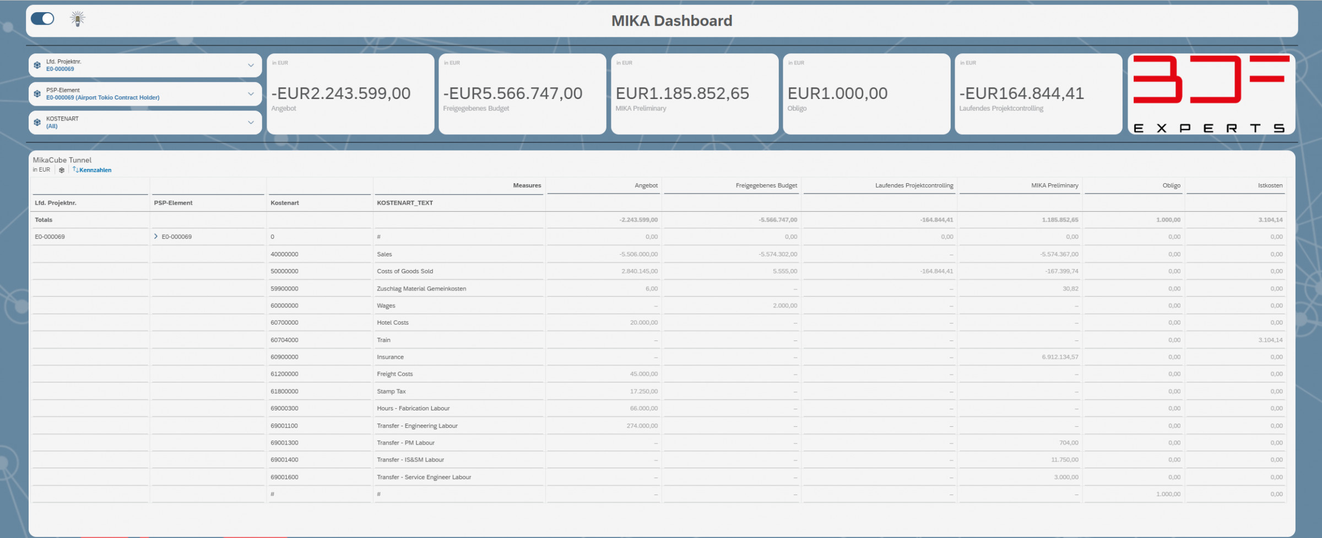This screenshot has width=1322, height=538.
Task: Select the Laufendes Projektcontrolling KPI tile
Action: [1038, 94]
